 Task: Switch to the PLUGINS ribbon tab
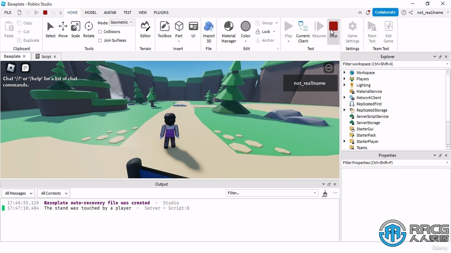point(161,12)
